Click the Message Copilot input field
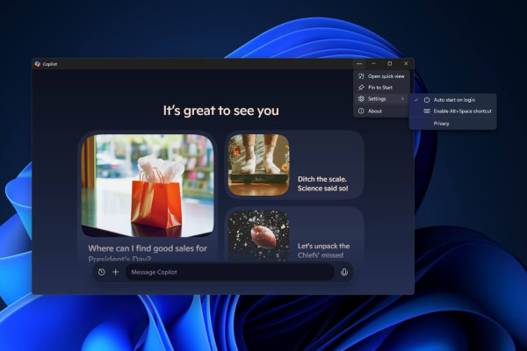This screenshot has height=351, width=527. (230, 272)
